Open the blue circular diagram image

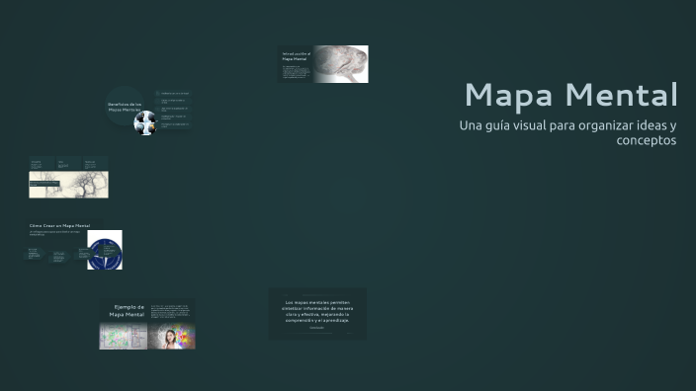click(105, 250)
